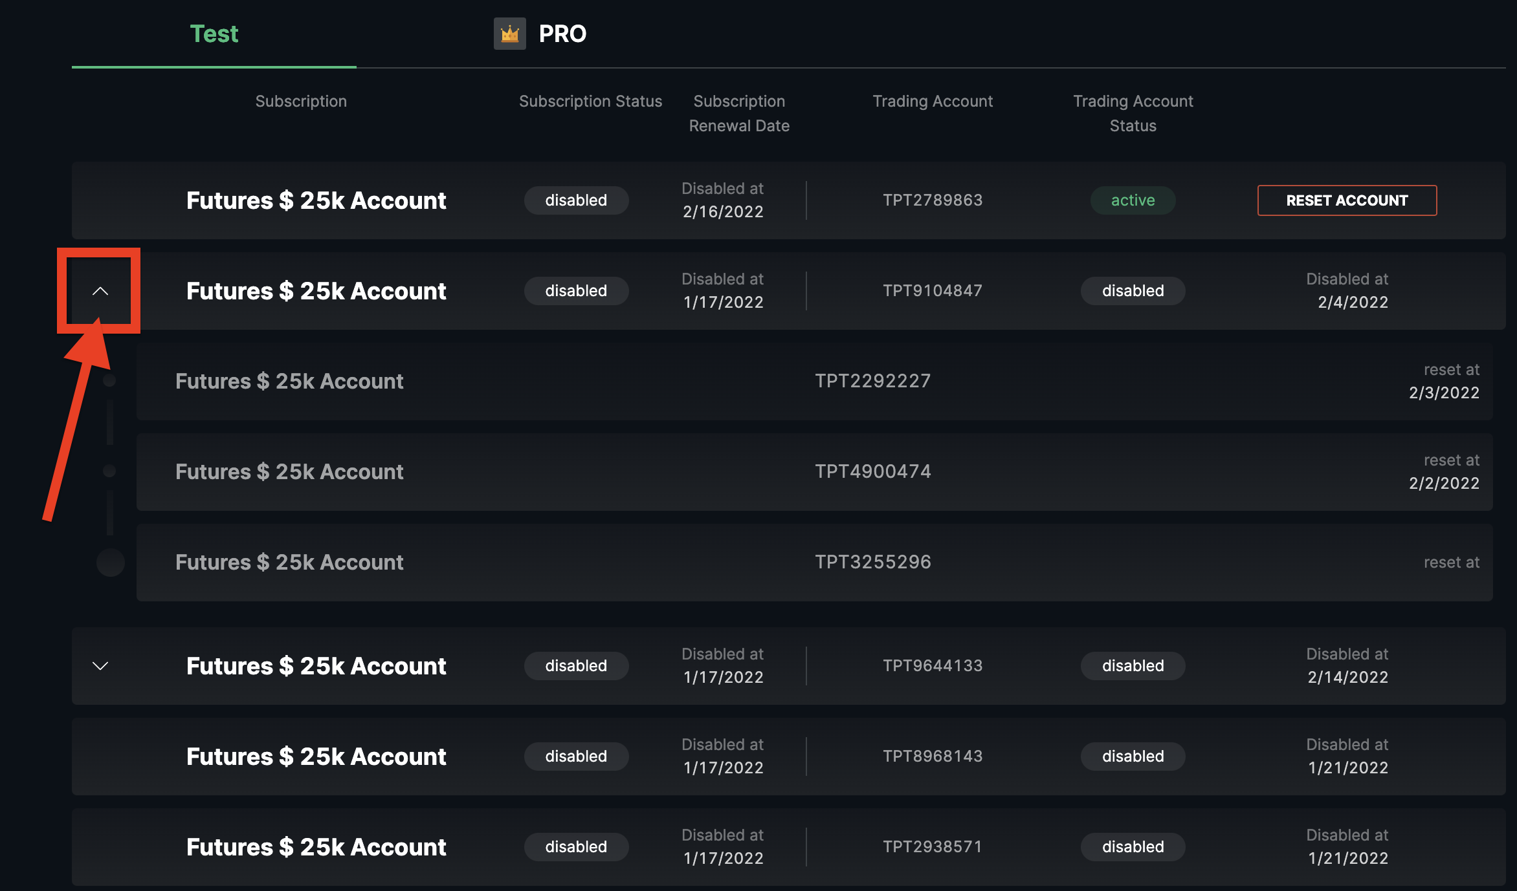Click reset history entry TPT2292227
The width and height of the screenshot is (1517, 891).
pyautogui.click(x=872, y=381)
